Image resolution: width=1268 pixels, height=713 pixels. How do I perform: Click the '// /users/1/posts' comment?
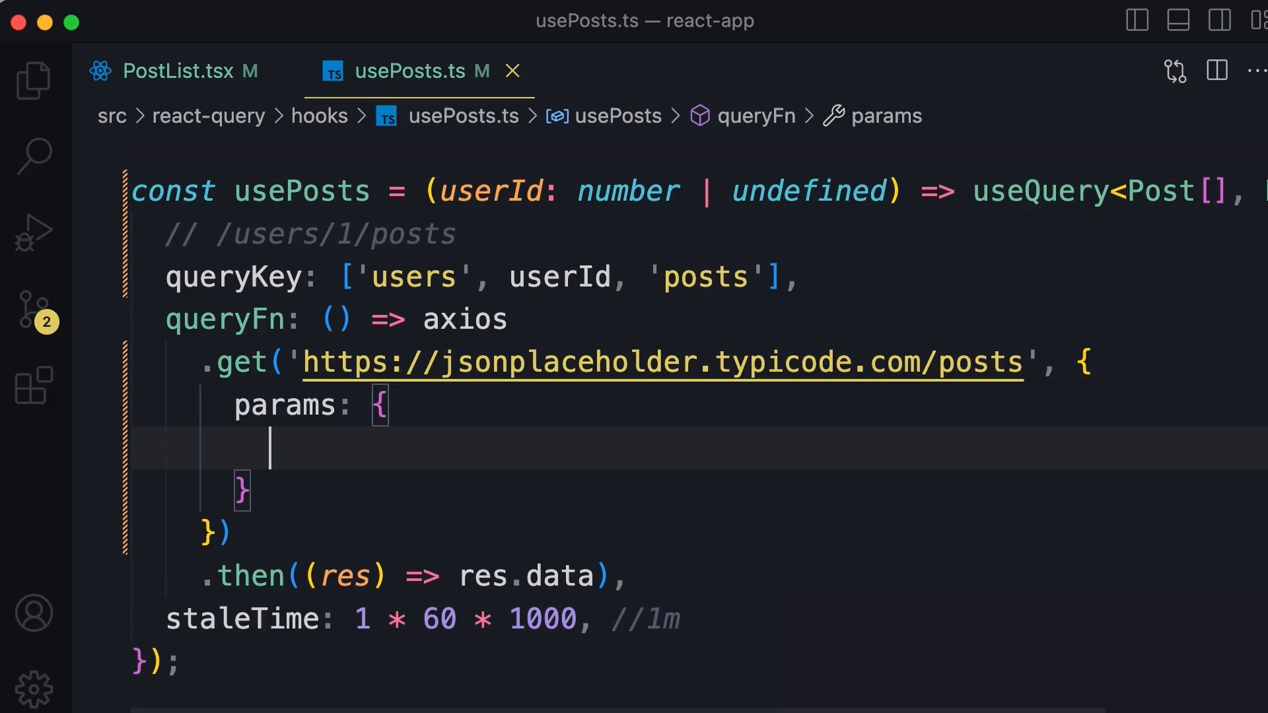(310, 234)
